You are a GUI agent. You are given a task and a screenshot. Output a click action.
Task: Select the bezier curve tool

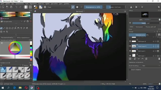pyautogui.click(x=18, y=28)
